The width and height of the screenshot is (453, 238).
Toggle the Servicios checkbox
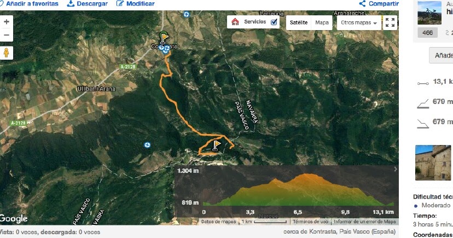pos(274,22)
